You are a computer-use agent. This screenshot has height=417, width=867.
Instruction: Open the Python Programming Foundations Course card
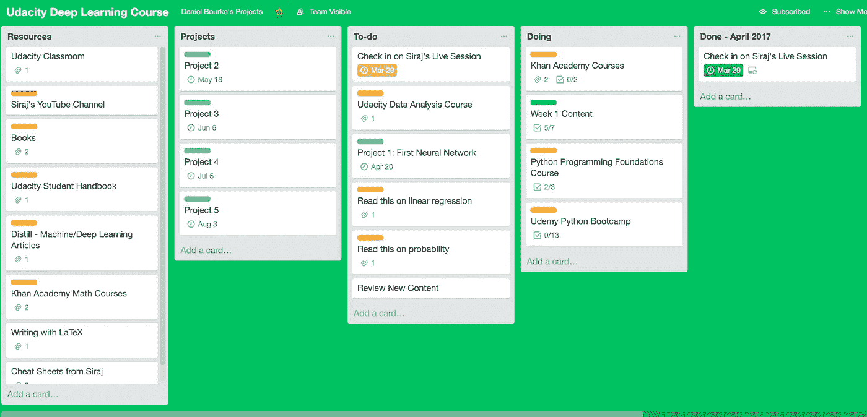604,170
